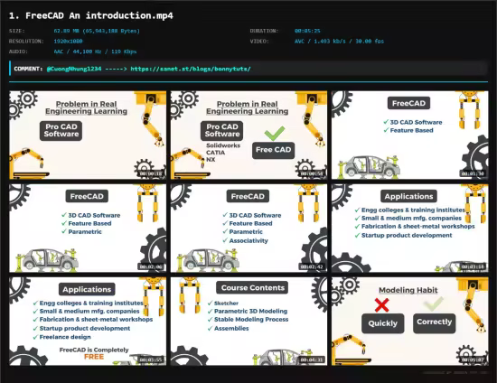Open the FreeCAD thumbnail listing Associativity

248,229
